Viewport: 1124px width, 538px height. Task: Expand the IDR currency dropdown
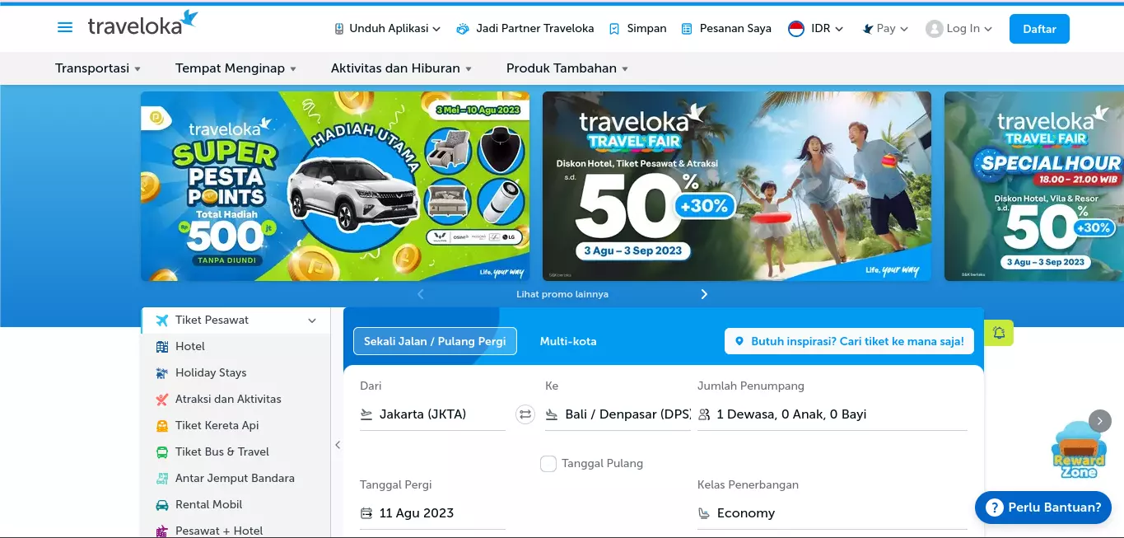click(x=816, y=29)
